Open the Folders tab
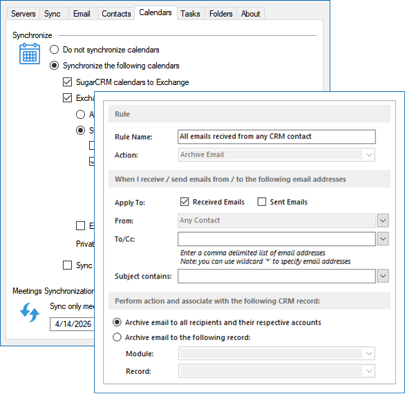Viewport: 405px width, 394px height. 221,14
